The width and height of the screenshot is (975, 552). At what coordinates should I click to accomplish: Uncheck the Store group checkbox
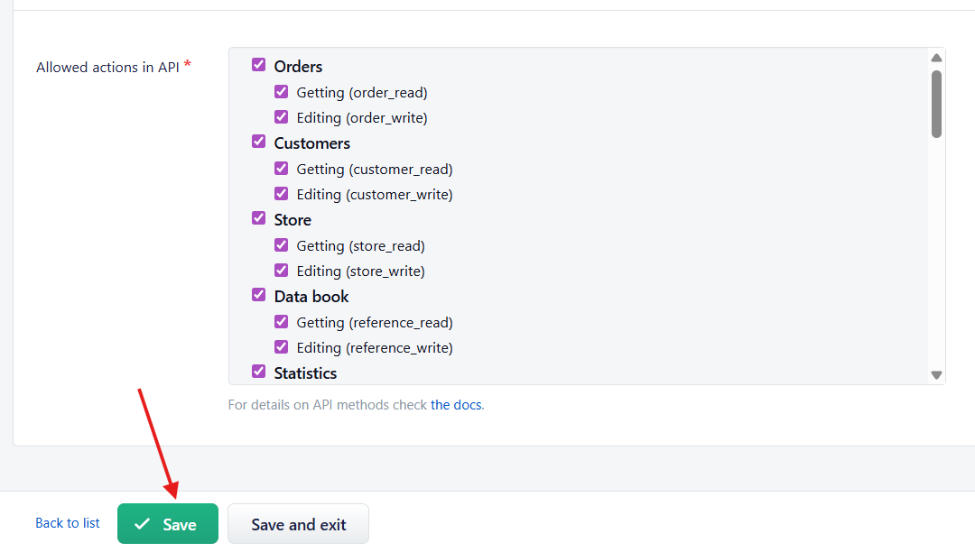(x=259, y=218)
